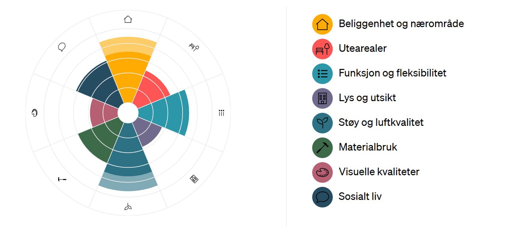Click the small hammer icon on chart rim
520x227 pixels.
click(x=62, y=179)
